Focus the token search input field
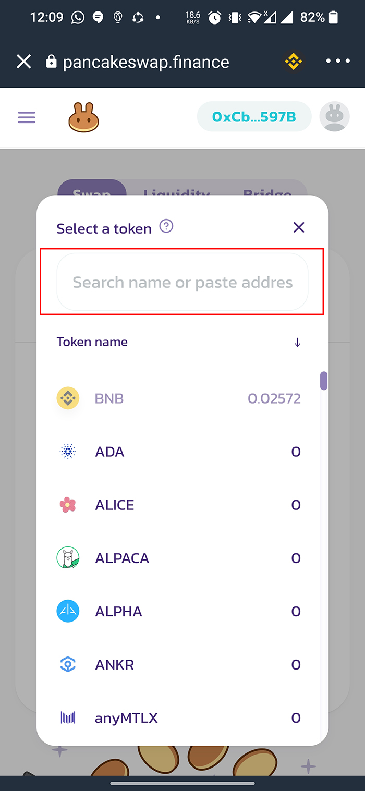Viewport: 365px width, 791px height. [x=182, y=282]
